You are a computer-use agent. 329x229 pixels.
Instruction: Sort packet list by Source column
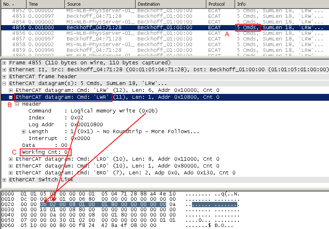pyautogui.click(x=100, y=4)
